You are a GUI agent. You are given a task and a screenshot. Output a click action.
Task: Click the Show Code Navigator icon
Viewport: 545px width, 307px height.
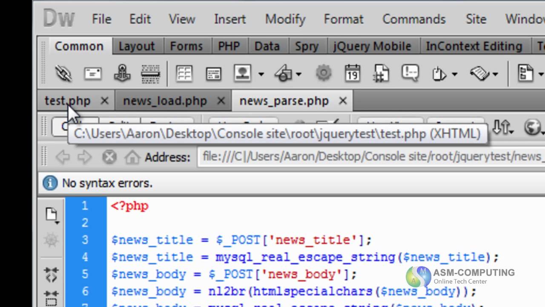[51, 240]
